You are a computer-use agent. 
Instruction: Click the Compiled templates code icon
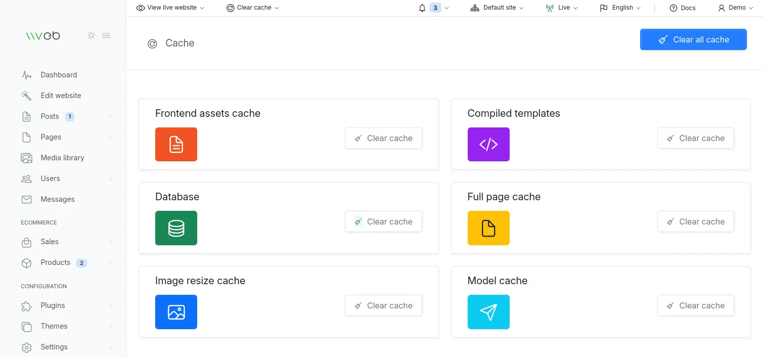[488, 144]
